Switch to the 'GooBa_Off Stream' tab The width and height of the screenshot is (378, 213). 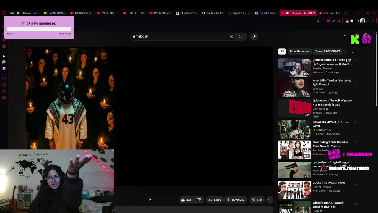(55, 13)
